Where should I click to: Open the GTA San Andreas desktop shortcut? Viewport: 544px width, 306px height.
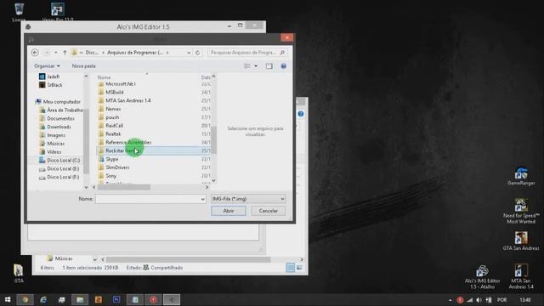[521, 241]
